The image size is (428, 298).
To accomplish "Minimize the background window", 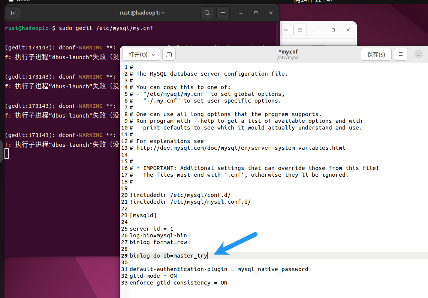I will click(318, 30).
